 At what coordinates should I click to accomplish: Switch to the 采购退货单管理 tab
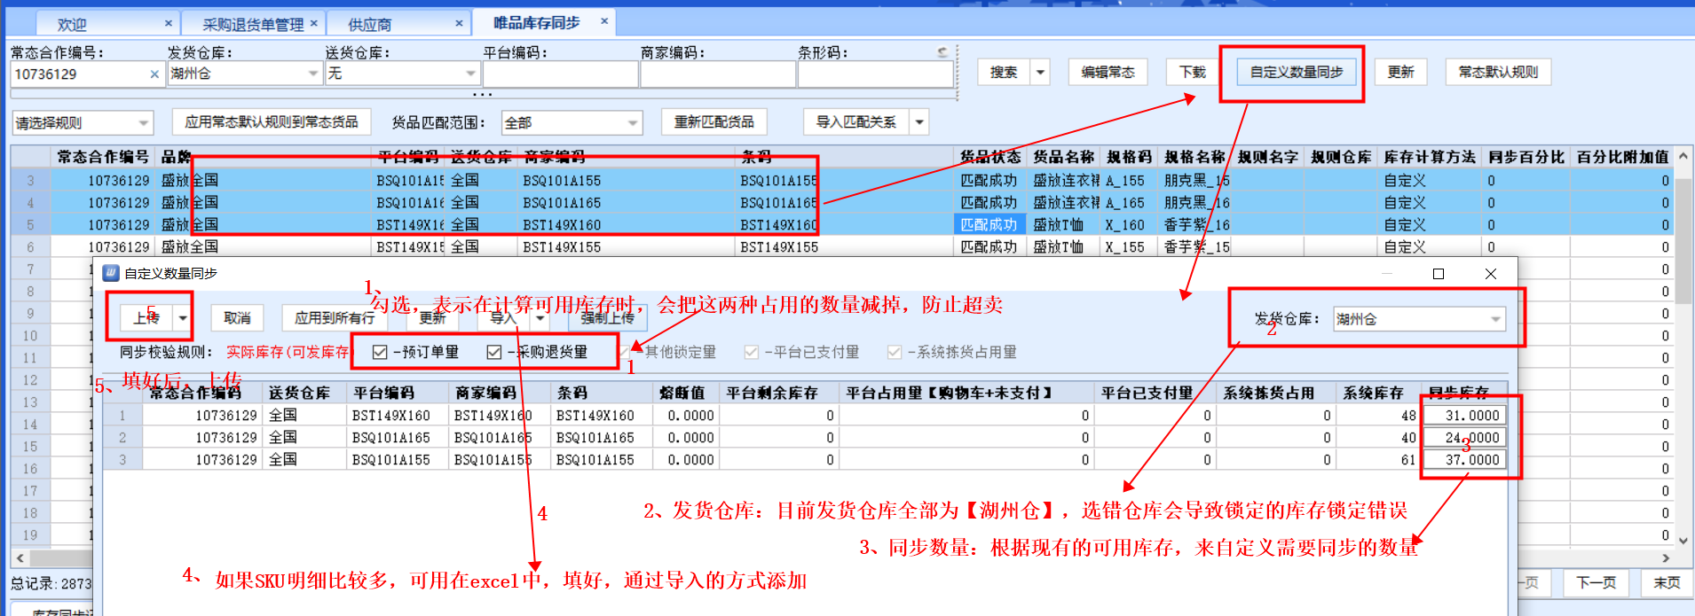pos(252,24)
